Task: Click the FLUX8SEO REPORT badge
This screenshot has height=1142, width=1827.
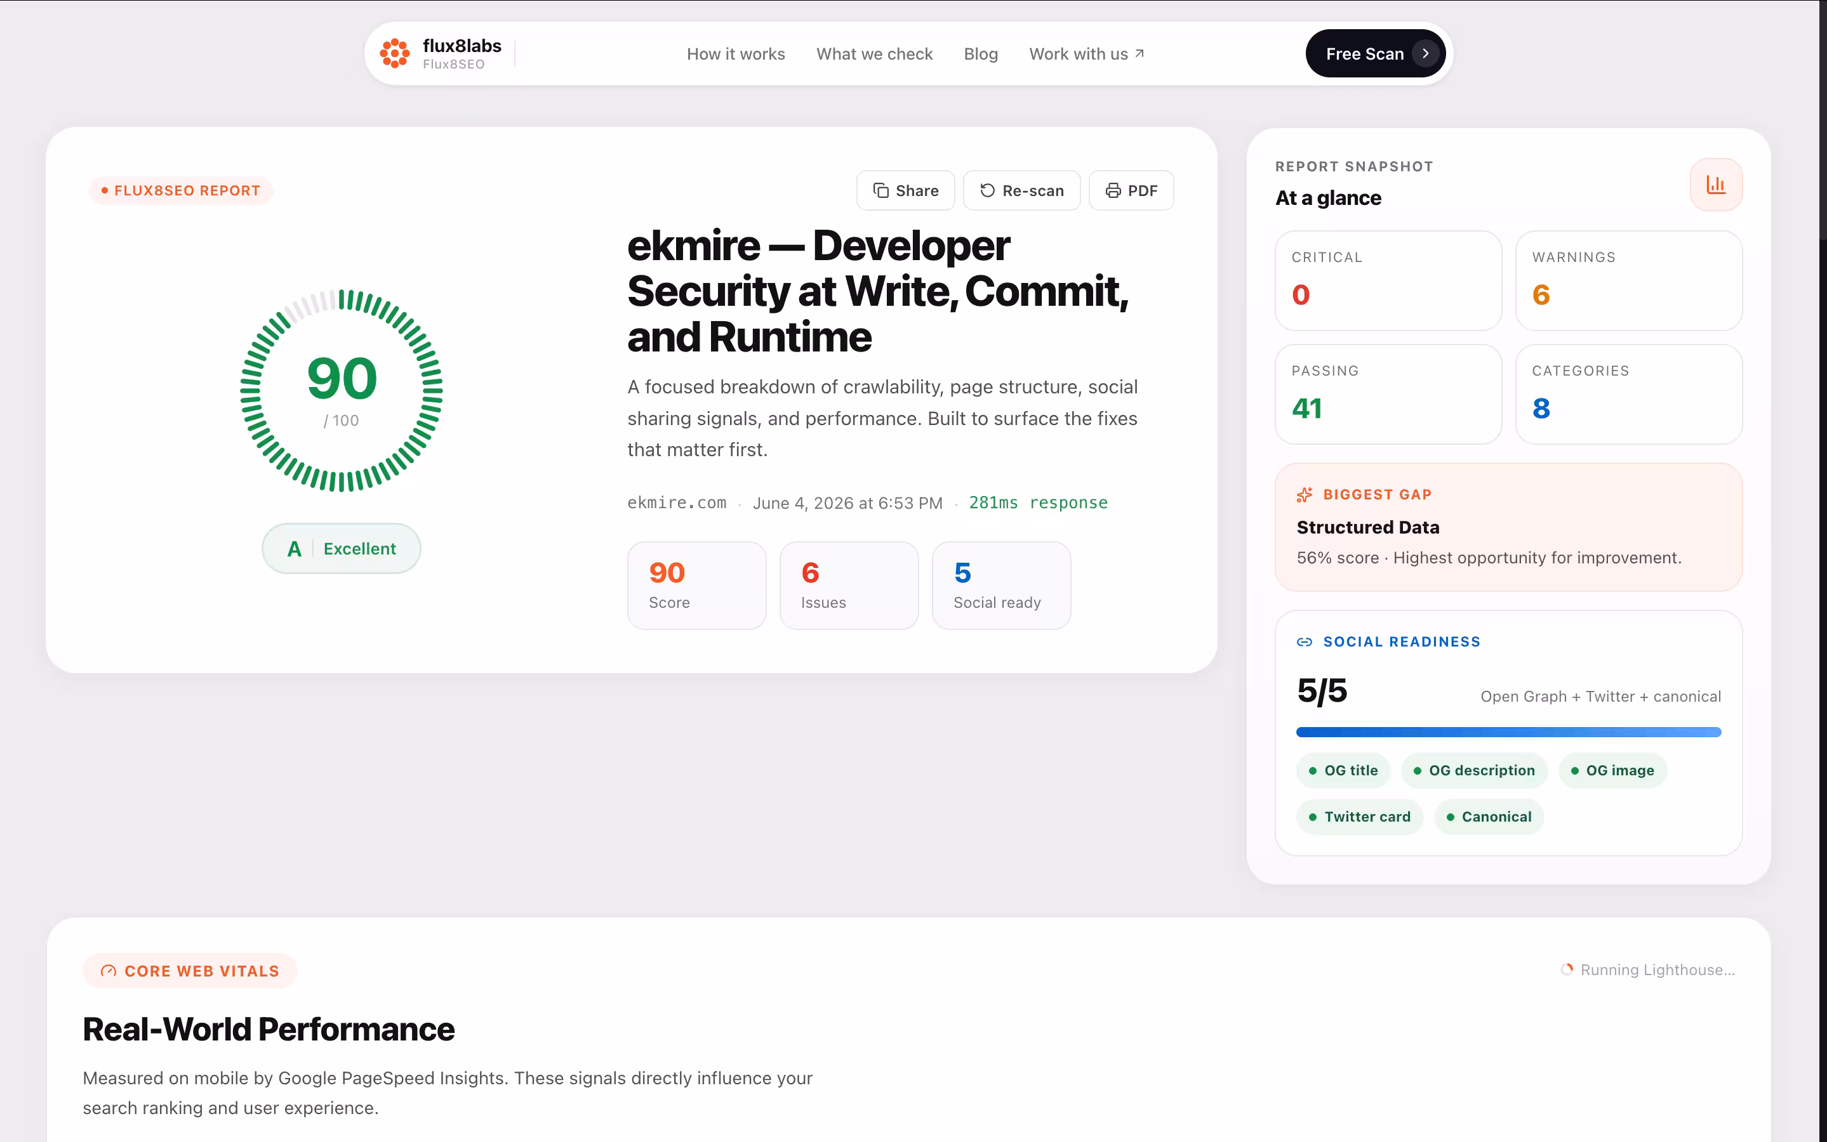Action: pyautogui.click(x=180, y=190)
